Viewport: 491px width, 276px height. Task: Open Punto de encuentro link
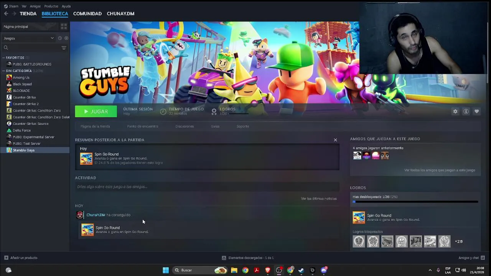143,126
